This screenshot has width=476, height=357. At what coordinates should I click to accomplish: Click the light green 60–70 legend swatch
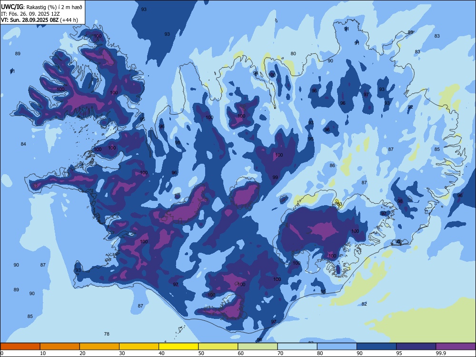pos(258,347)
